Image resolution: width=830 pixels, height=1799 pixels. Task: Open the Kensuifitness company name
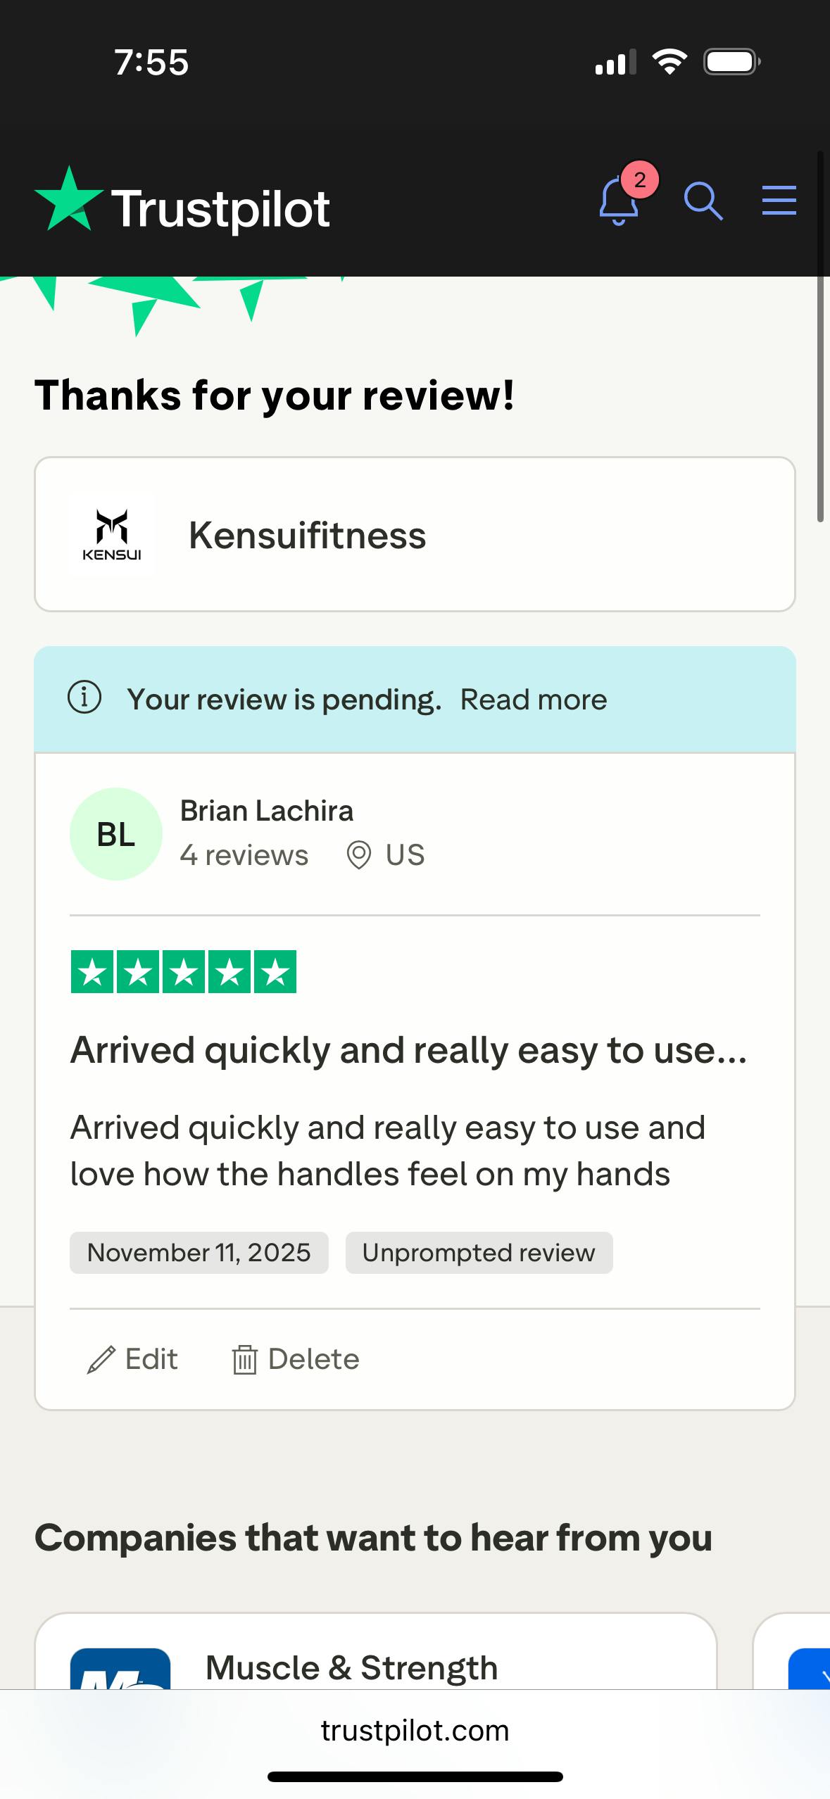pos(307,535)
